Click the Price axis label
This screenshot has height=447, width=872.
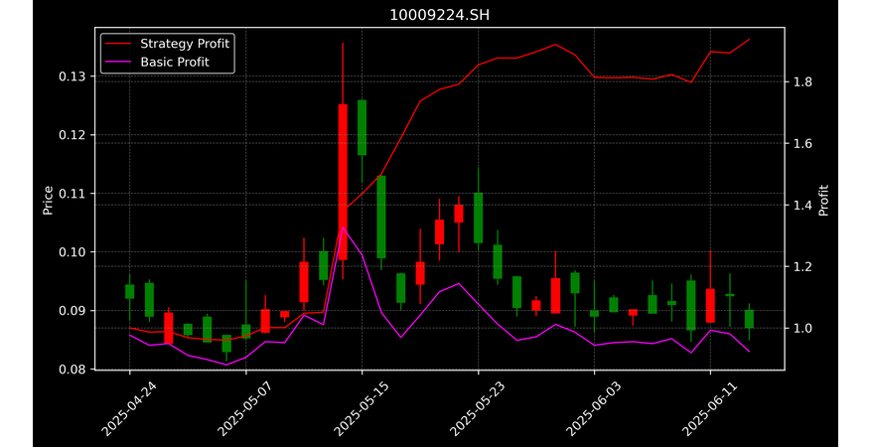[x=49, y=200]
